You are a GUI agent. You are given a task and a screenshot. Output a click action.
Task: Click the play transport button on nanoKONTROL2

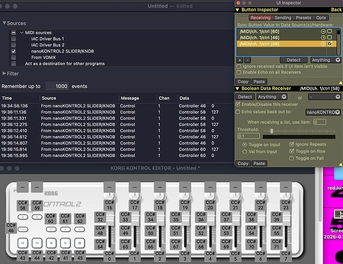coord(65,243)
